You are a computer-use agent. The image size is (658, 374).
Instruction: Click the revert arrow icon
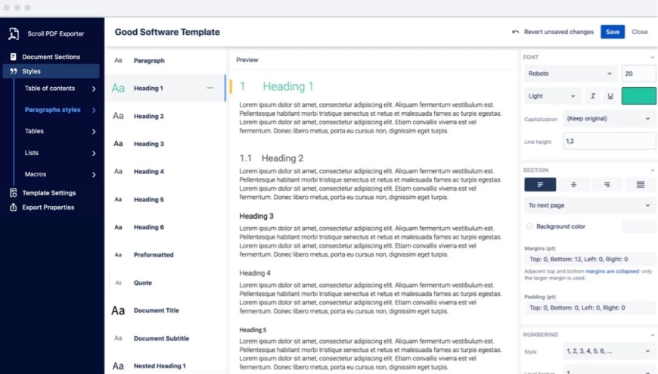point(515,32)
